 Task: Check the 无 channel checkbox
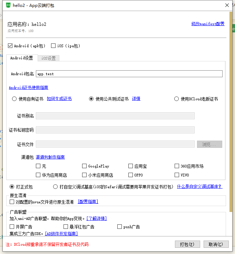pyautogui.click(x=38, y=166)
